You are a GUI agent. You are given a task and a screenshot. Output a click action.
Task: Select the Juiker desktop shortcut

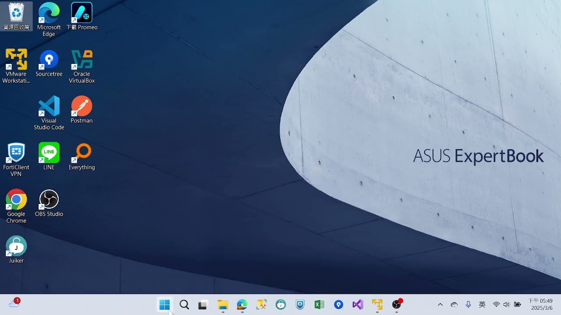coord(16,250)
